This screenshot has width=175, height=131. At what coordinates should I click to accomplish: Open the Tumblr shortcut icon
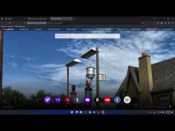tap(78, 100)
